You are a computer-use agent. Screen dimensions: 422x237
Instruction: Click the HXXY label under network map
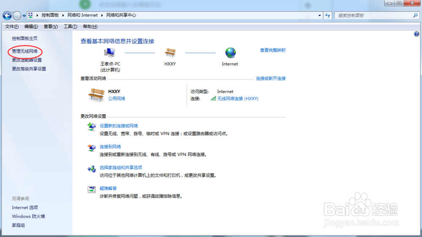pos(170,64)
